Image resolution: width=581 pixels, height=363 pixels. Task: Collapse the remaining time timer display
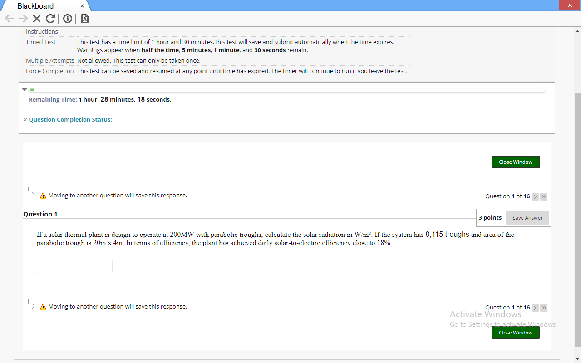(x=25, y=89)
